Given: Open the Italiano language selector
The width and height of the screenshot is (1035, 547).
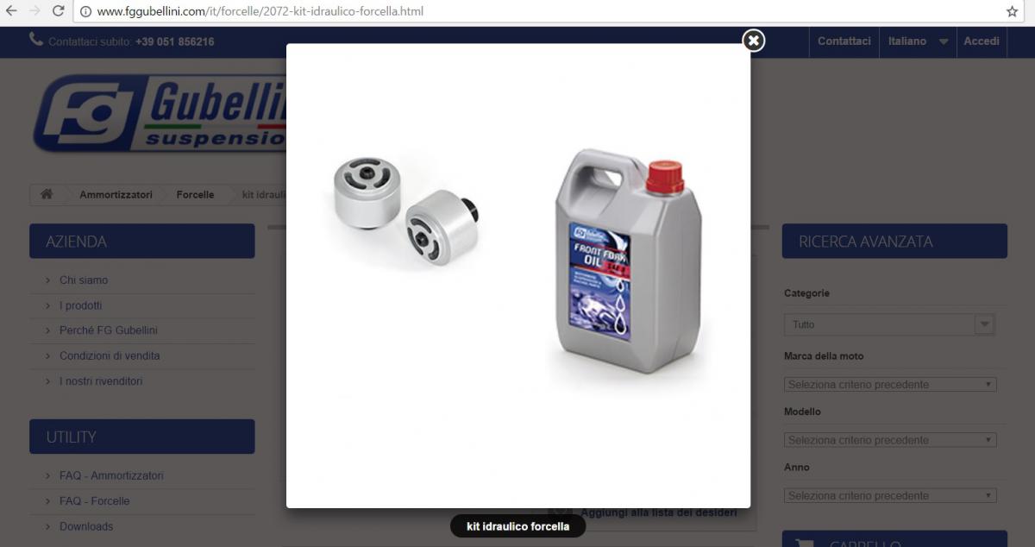Looking at the screenshot, I should (918, 41).
